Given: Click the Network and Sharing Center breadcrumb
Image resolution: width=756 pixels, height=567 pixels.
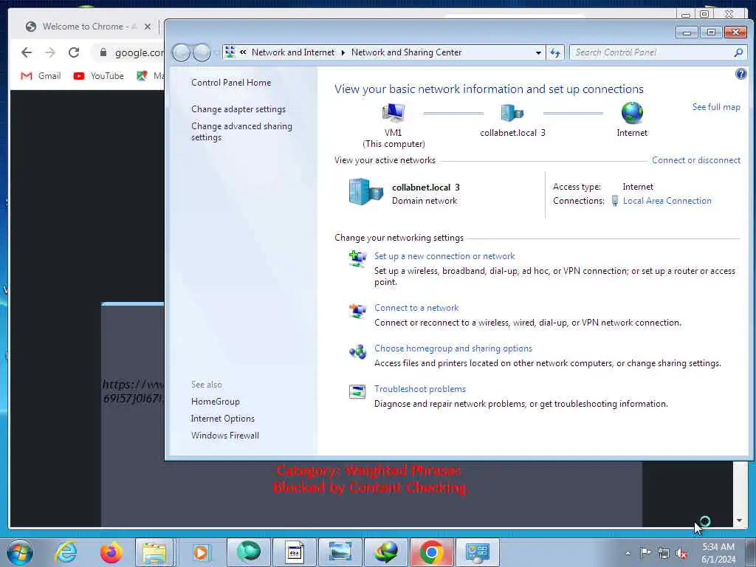Looking at the screenshot, I should [x=406, y=52].
